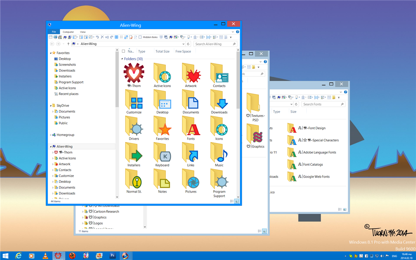The width and height of the screenshot is (416, 260).
Task: Go back with the Back arrow
Action: coord(52,44)
